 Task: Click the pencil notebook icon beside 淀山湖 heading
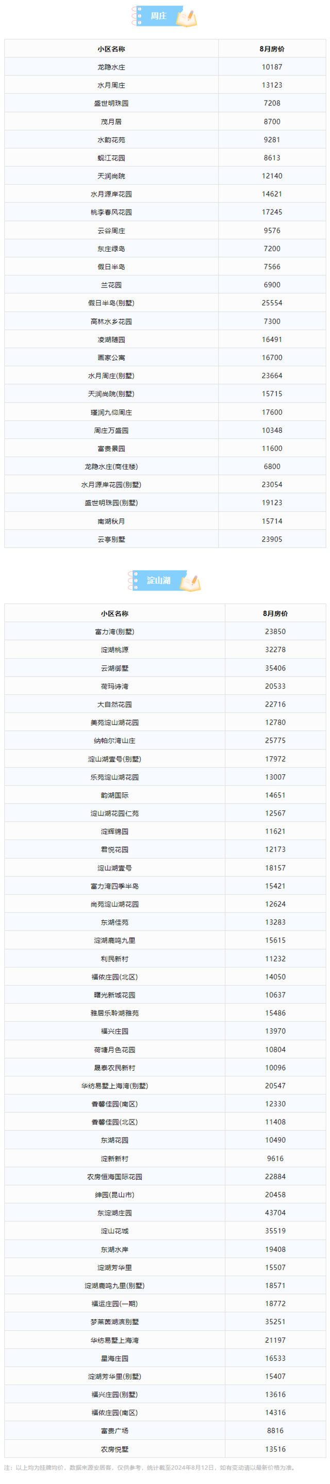click(189, 582)
